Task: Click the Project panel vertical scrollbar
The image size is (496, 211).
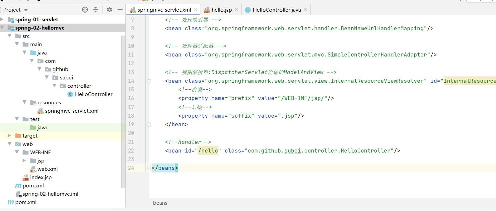Action: [123, 100]
